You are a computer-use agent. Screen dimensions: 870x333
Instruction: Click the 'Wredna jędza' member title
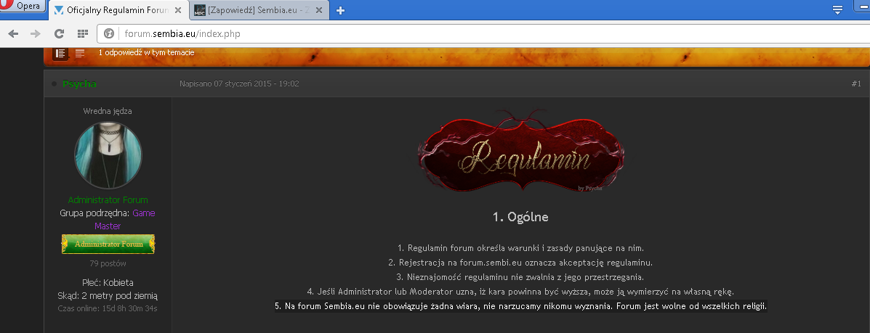[108, 111]
